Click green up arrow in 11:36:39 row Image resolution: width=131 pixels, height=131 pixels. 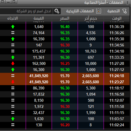[x=13, y=27]
